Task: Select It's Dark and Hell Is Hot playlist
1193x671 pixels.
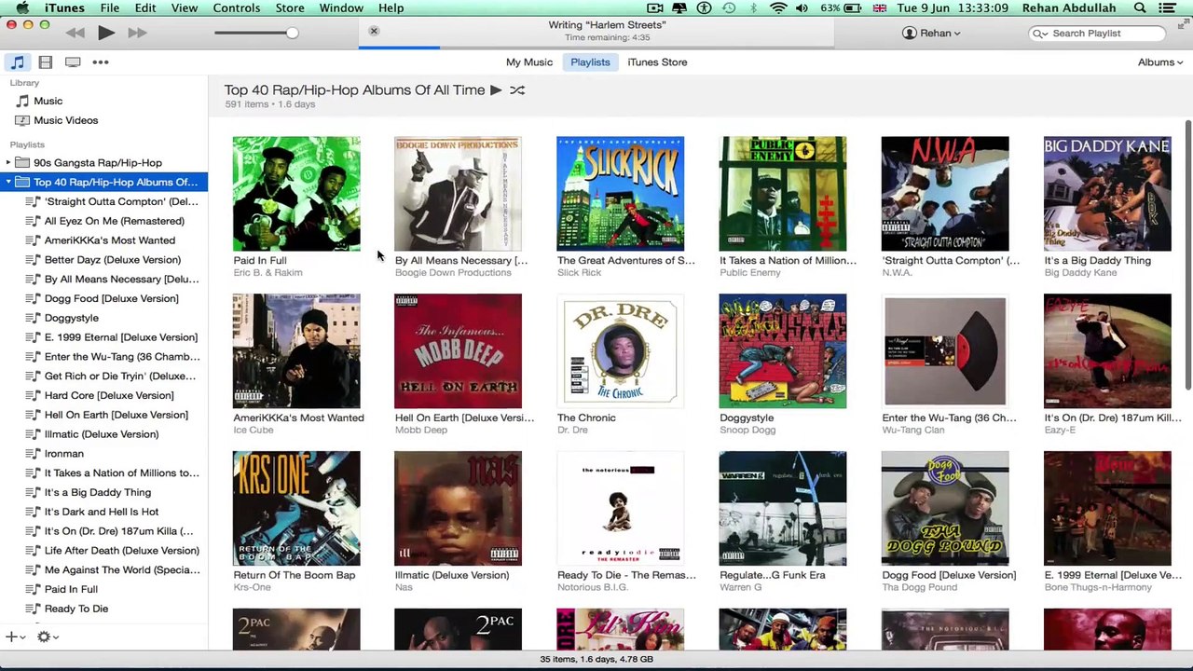Action: (103, 512)
